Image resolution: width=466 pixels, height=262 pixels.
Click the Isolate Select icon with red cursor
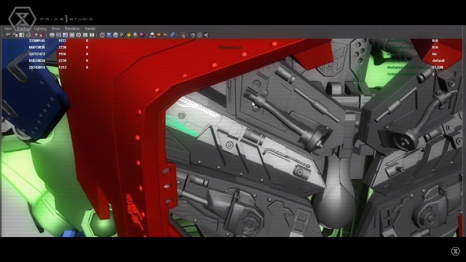pos(183,35)
